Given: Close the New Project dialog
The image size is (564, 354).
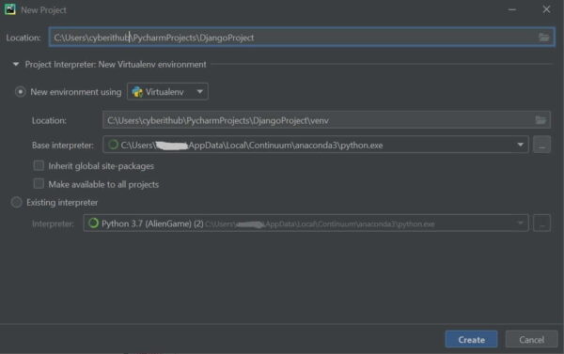Looking at the screenshot, I should click(x=546, y=9).
